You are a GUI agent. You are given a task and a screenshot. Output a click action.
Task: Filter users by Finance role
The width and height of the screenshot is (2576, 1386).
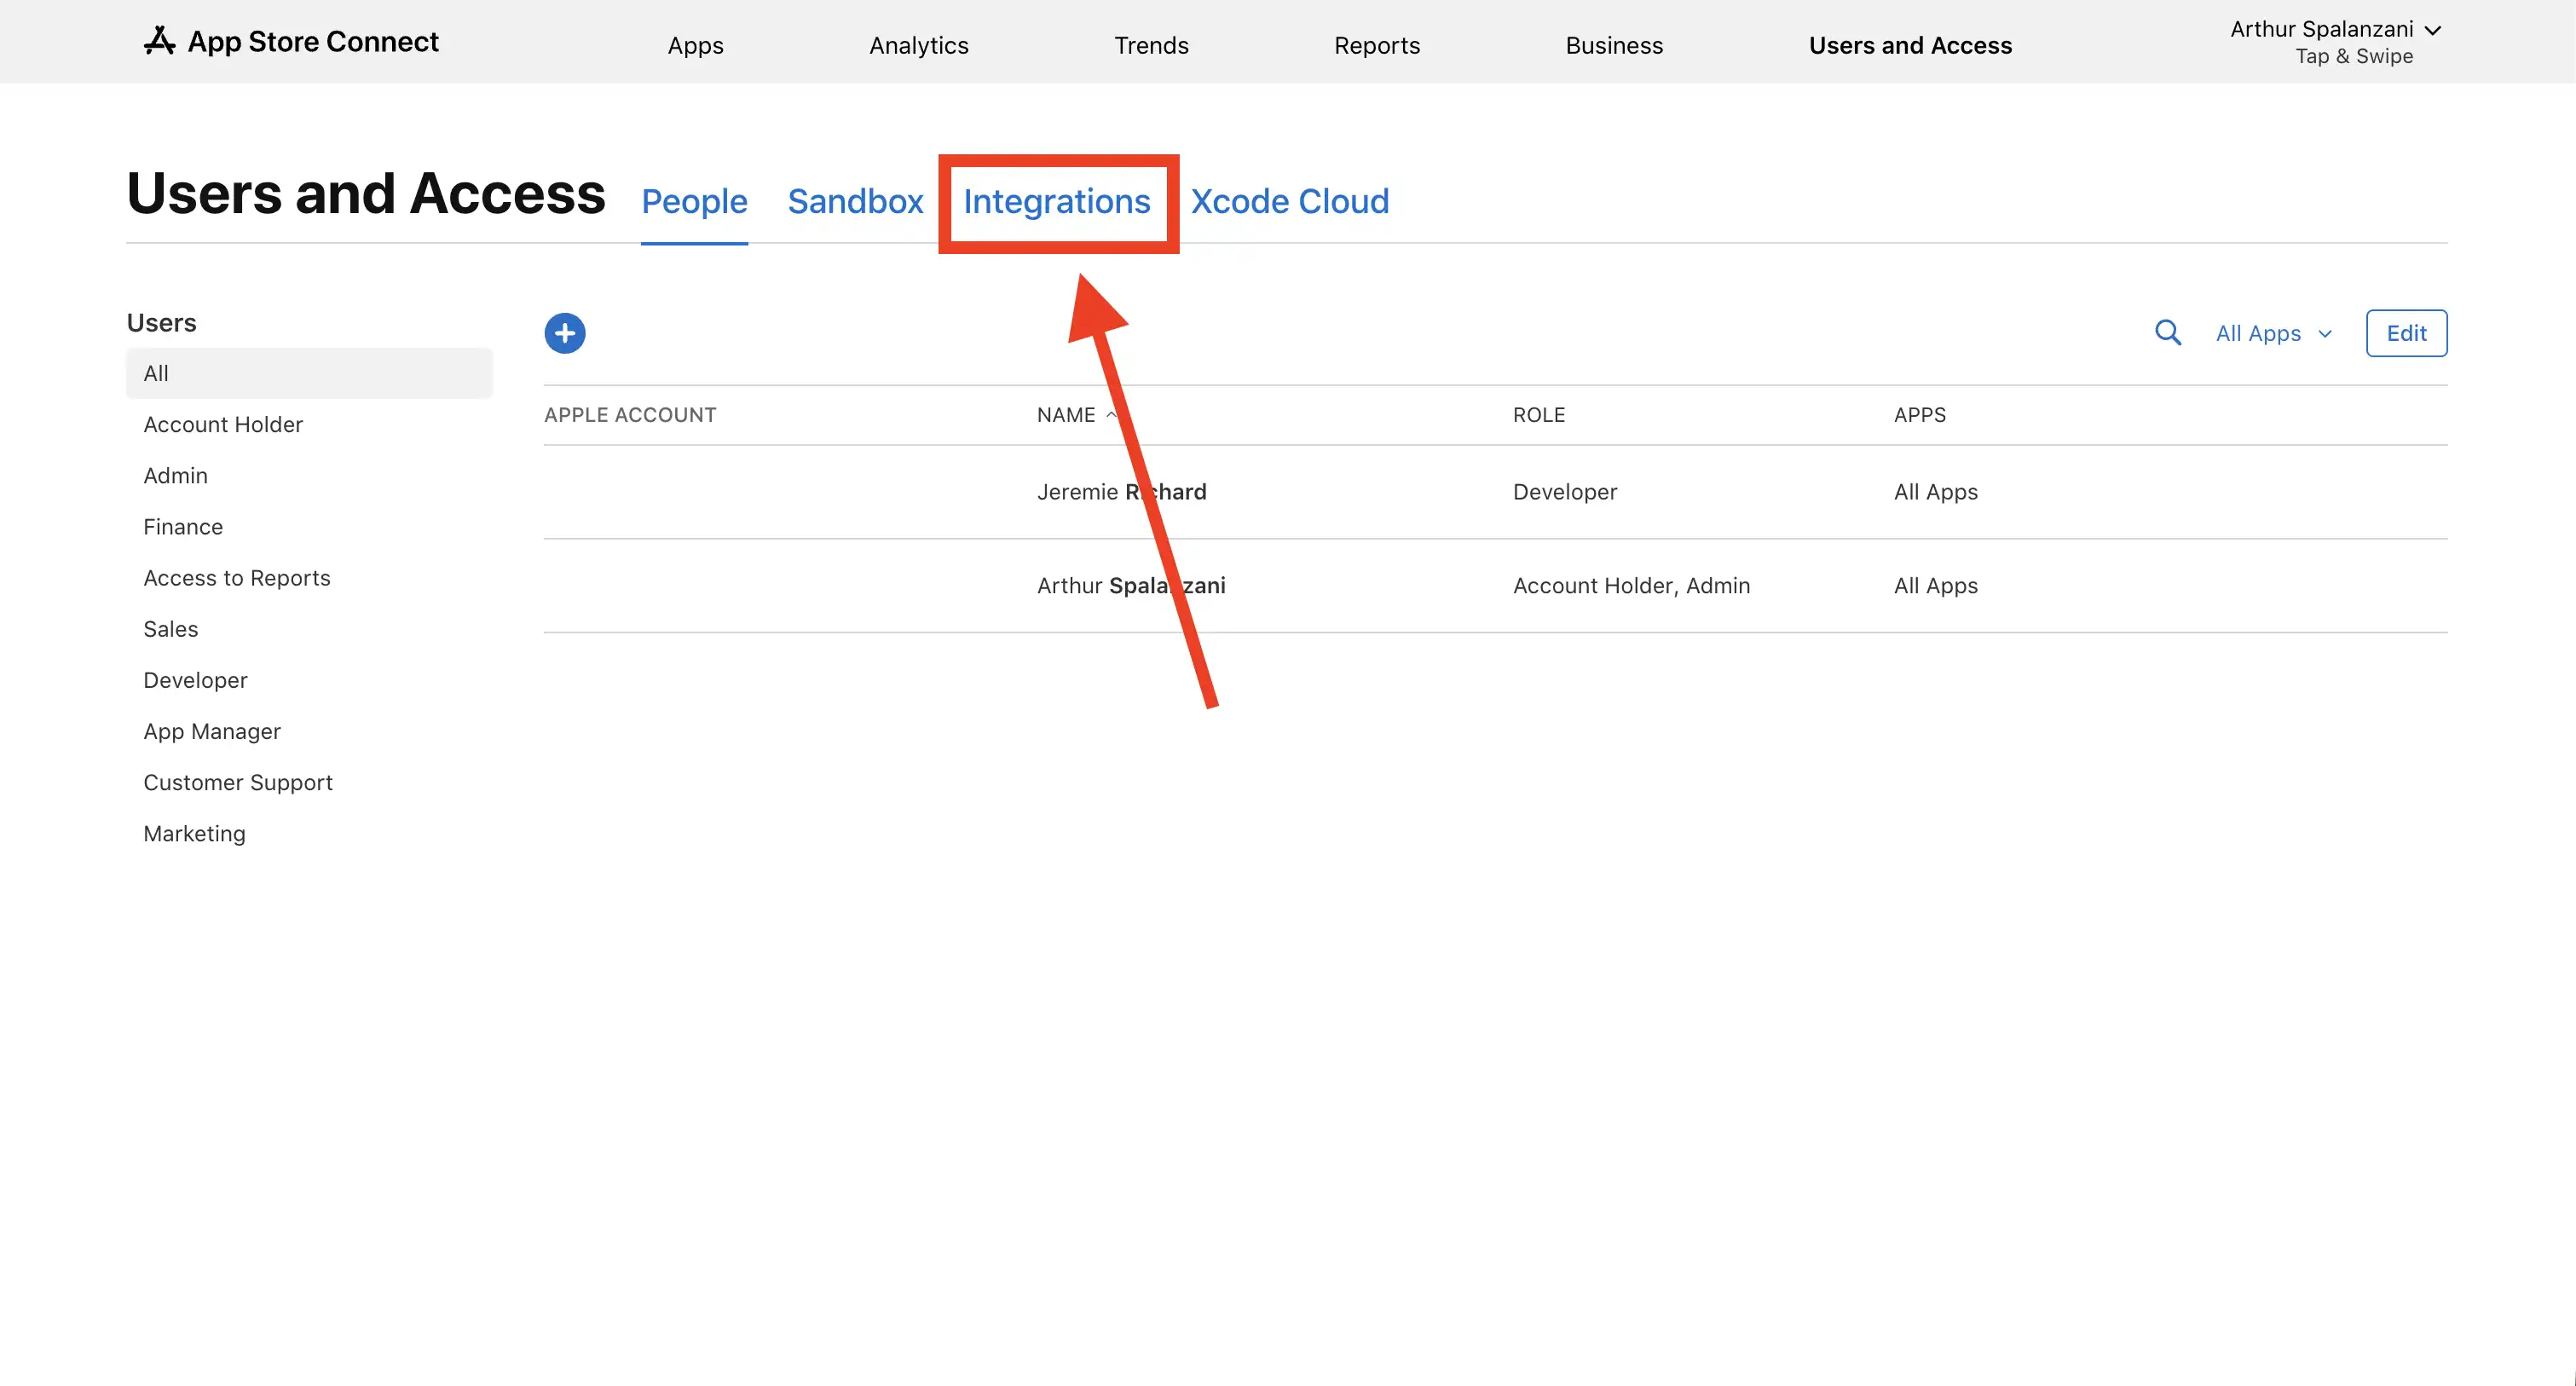(x=183, y=526)
